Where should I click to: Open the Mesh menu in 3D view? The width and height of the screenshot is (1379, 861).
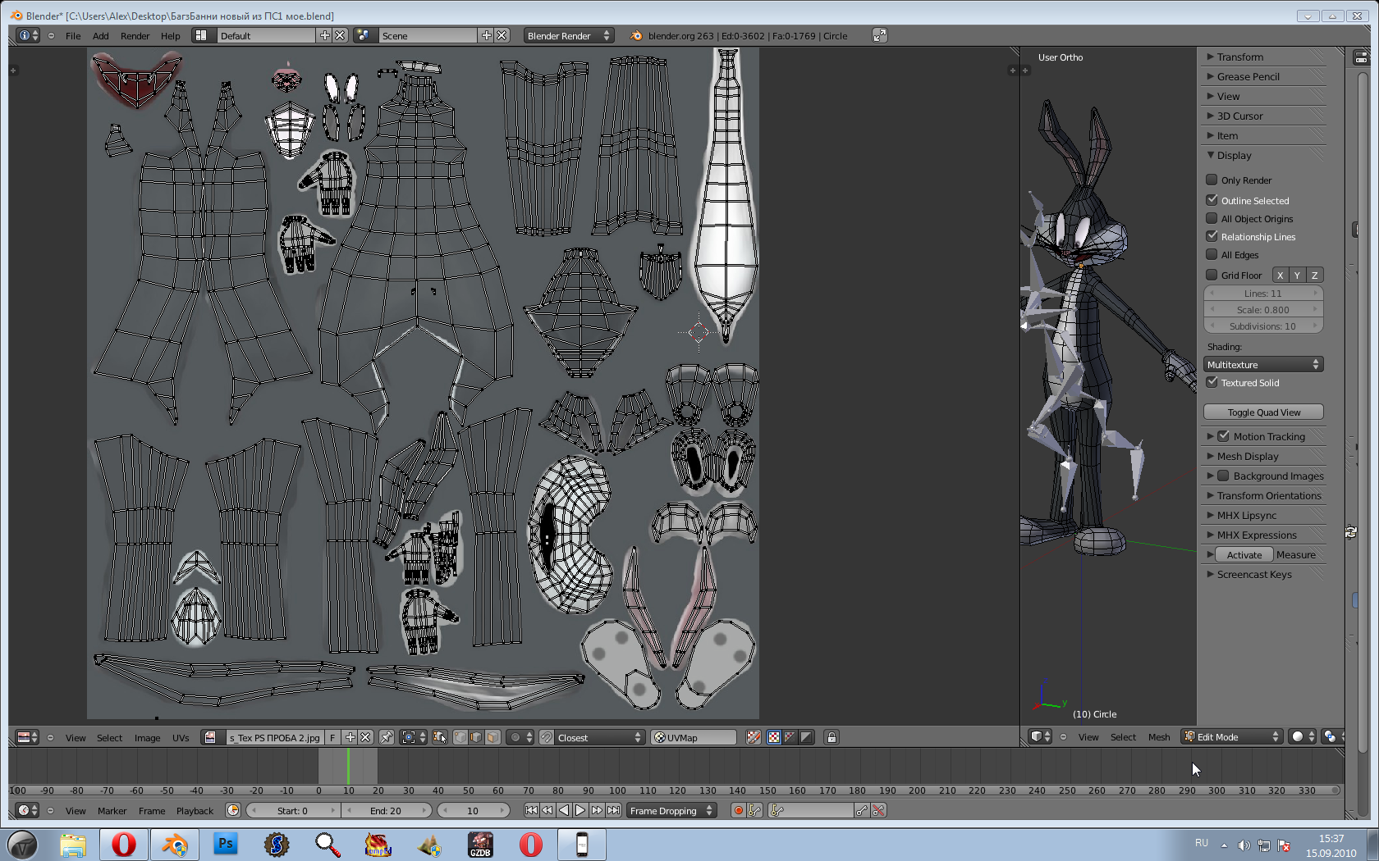pyautogui.click(x=1159, y=736)
